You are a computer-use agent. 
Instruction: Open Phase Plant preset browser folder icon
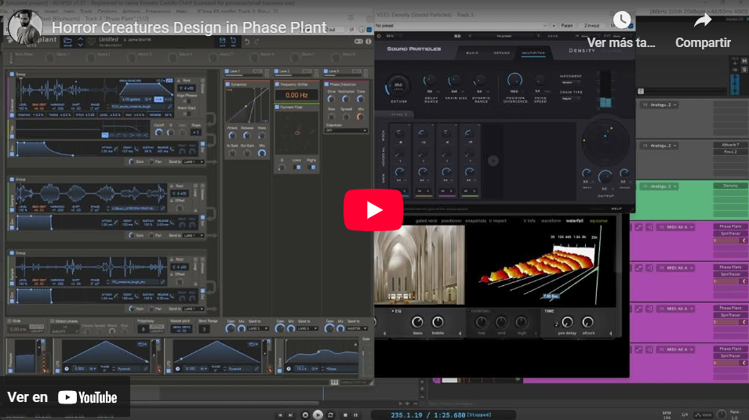(x=68, y=42)
